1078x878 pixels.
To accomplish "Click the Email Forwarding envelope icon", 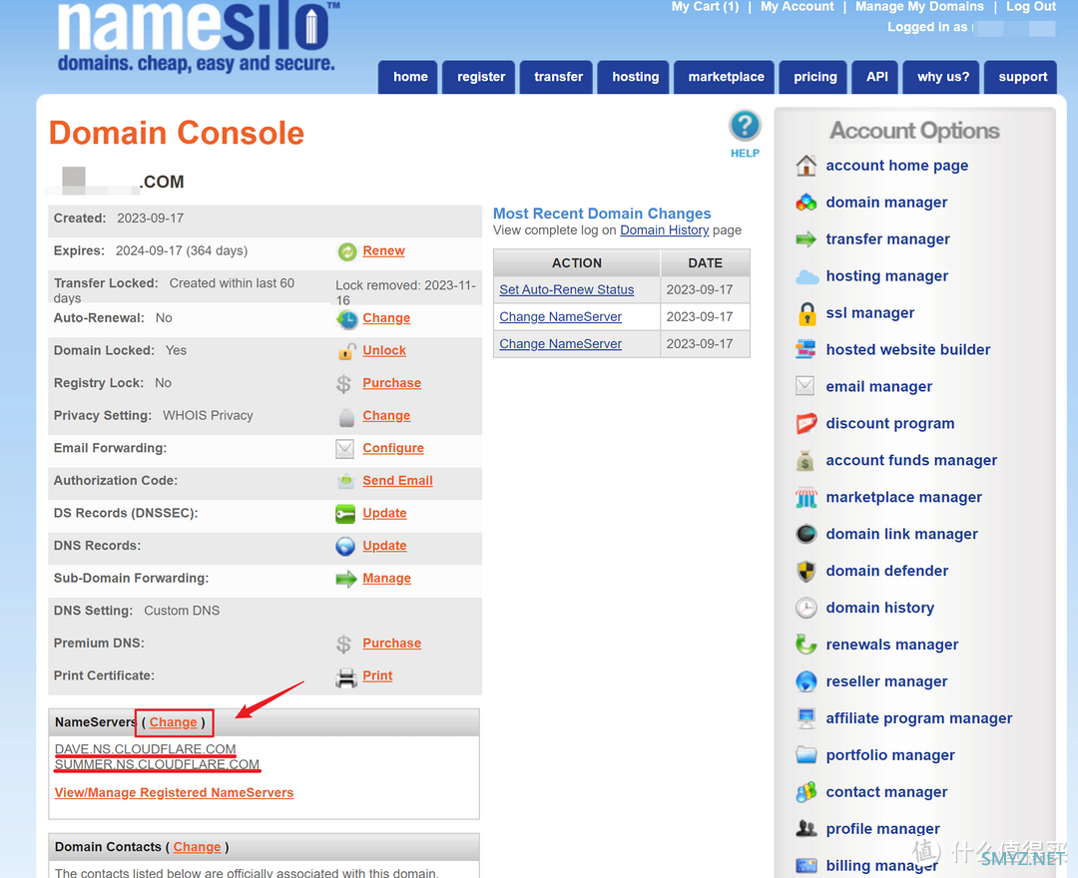I will pos(344,449).
